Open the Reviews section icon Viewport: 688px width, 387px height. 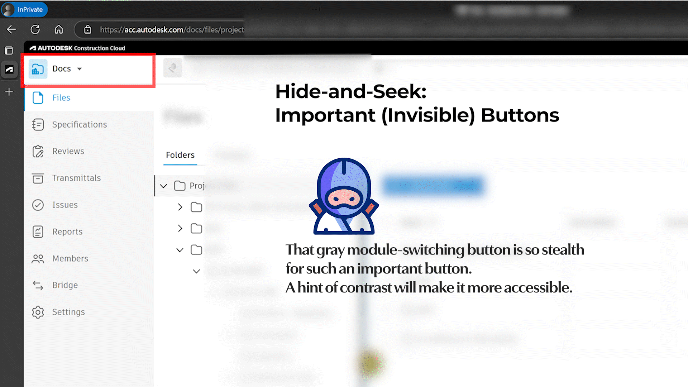click(38, 151)
